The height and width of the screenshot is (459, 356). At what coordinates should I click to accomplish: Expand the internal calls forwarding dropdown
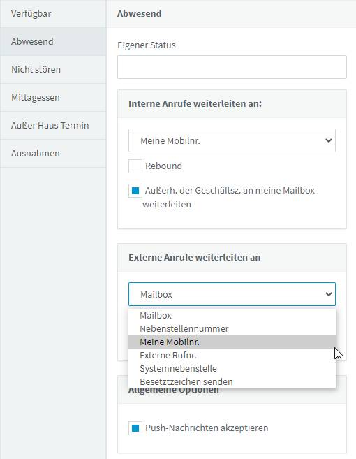pos(232,140)
